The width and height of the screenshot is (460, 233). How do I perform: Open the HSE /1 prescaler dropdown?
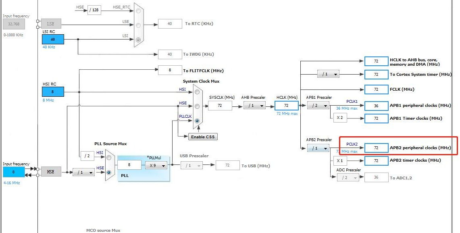tap(83, 172)
